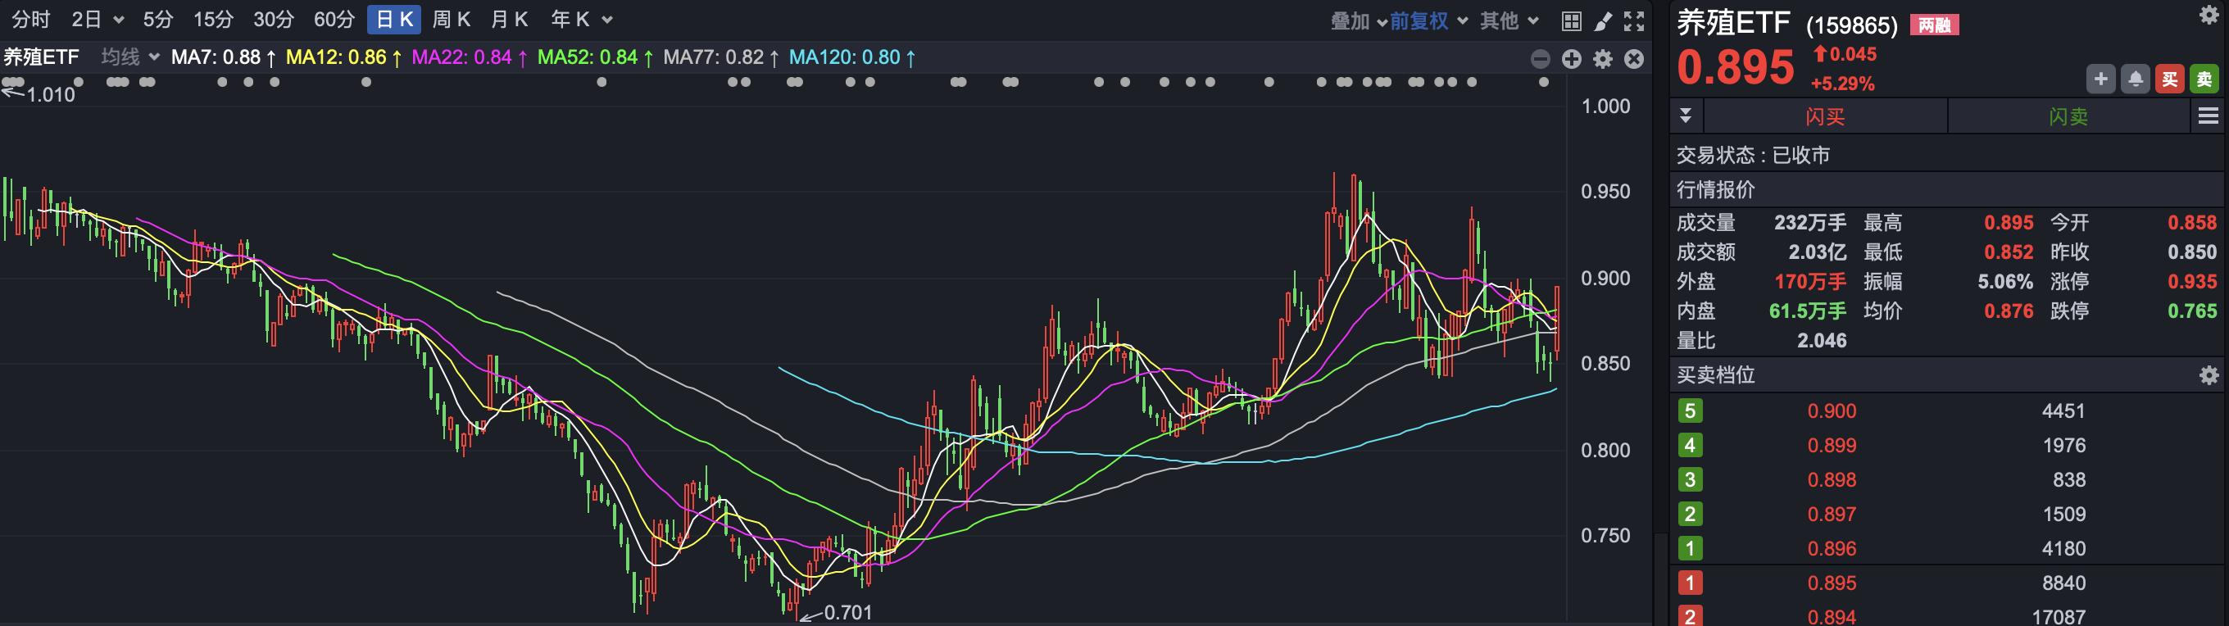Image resolution: width=2229 pixels, height=626 pixels.
Task: Click the 成交量 value 232万手
Action: click(x=1809, y=222)
